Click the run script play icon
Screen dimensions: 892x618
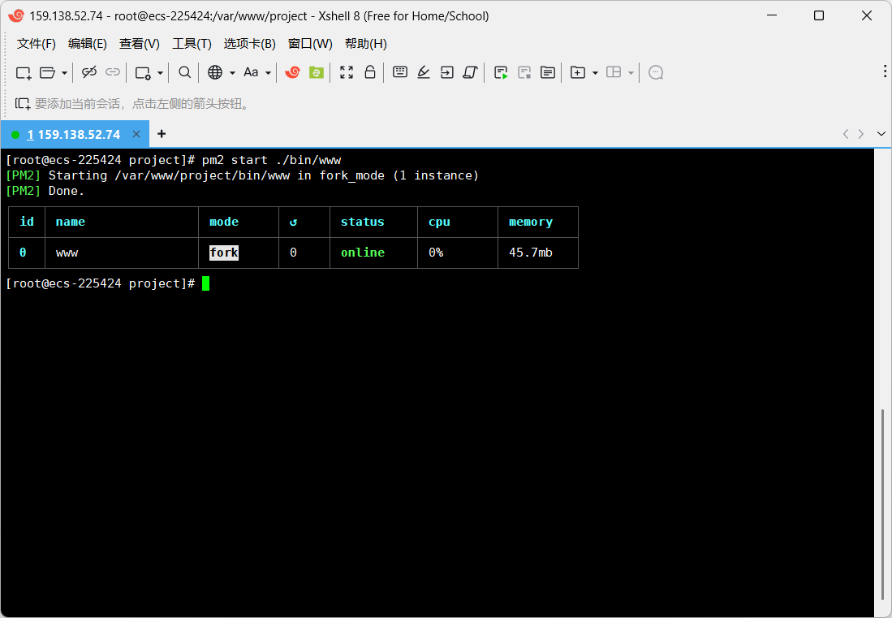(x=501, y=73)
